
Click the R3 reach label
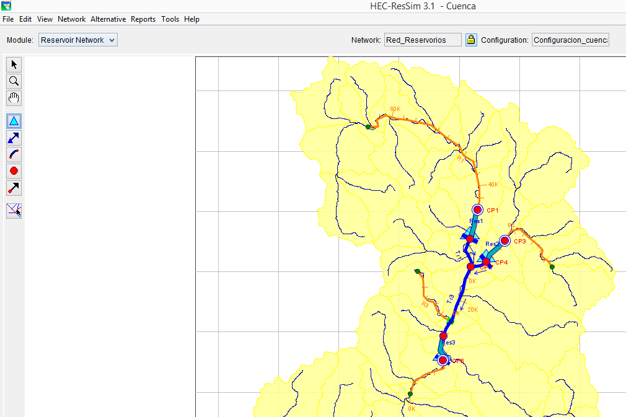point(425,304)
